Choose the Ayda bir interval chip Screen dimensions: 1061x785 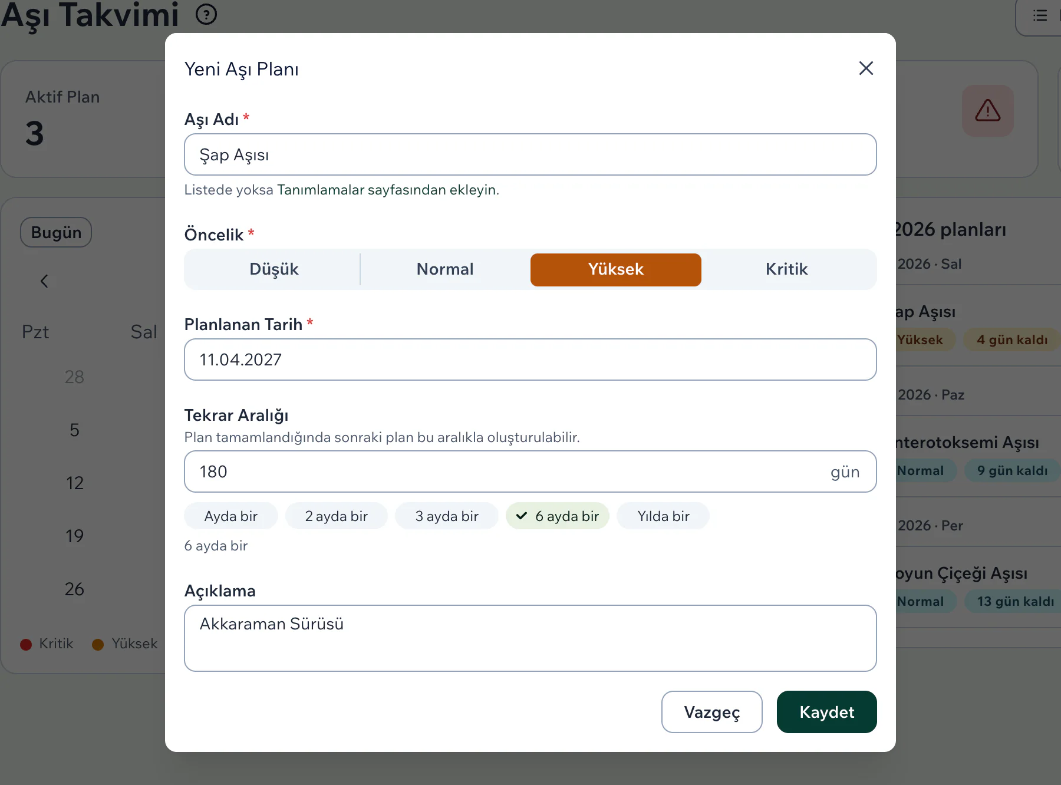tap(230, 516)
